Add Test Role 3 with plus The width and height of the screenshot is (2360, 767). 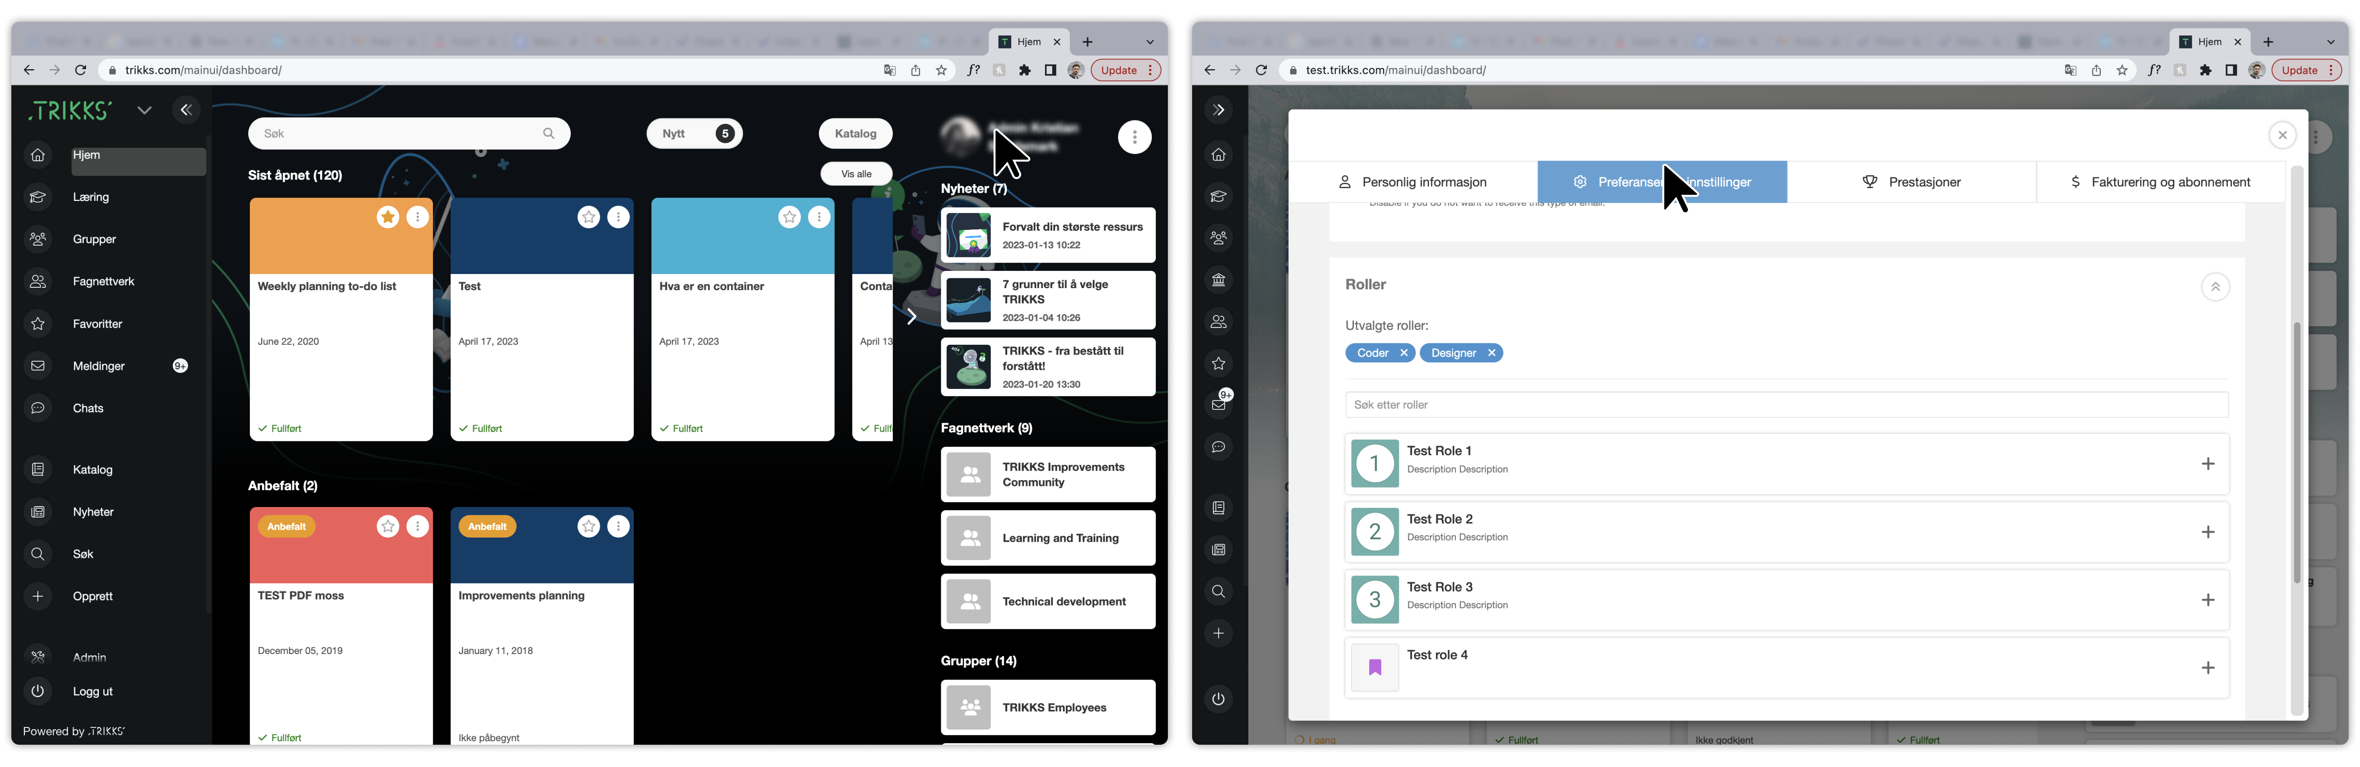coord(2208,600)
